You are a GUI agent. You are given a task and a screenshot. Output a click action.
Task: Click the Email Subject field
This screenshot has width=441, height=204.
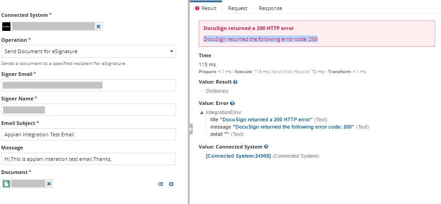tap(88, 134)
